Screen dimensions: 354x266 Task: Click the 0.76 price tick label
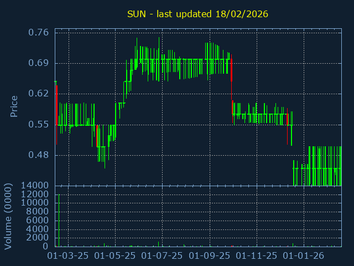coord(38,32)
